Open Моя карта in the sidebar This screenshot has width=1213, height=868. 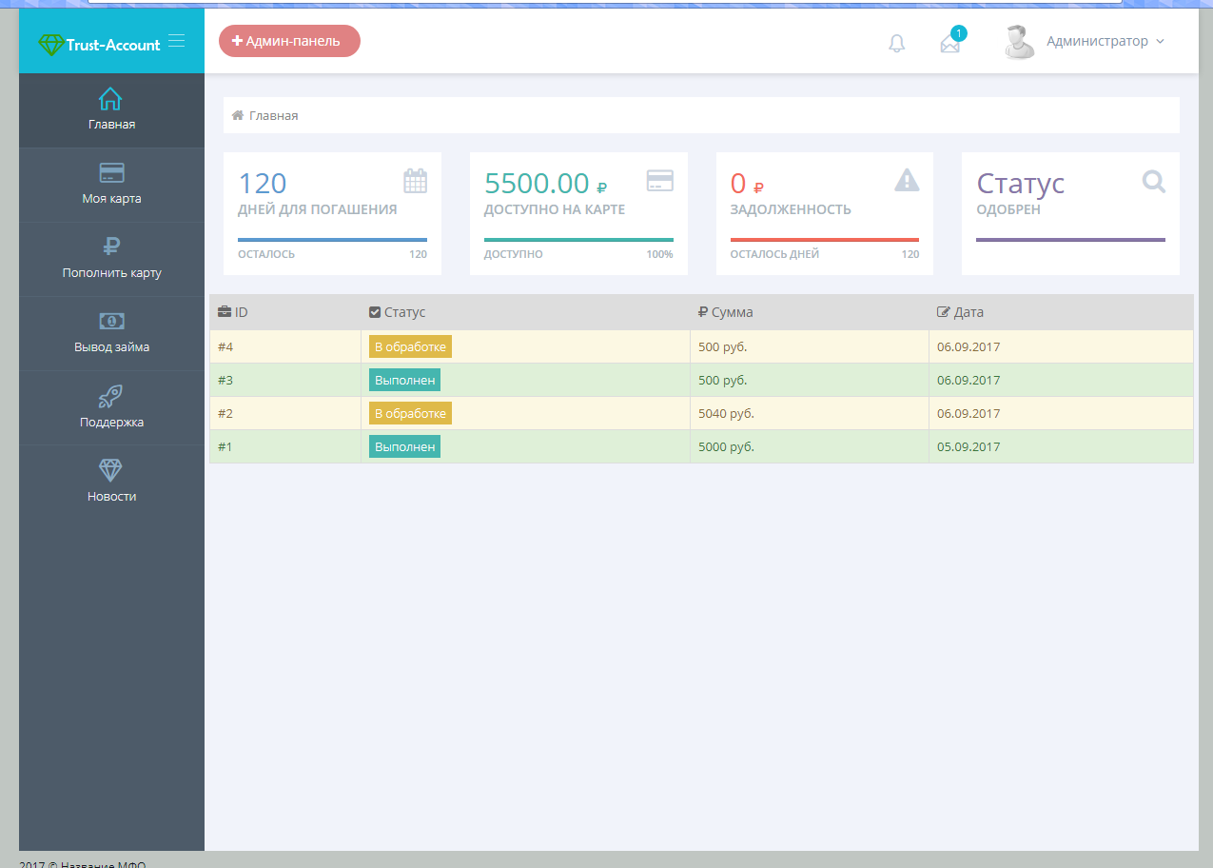point(111,185)
